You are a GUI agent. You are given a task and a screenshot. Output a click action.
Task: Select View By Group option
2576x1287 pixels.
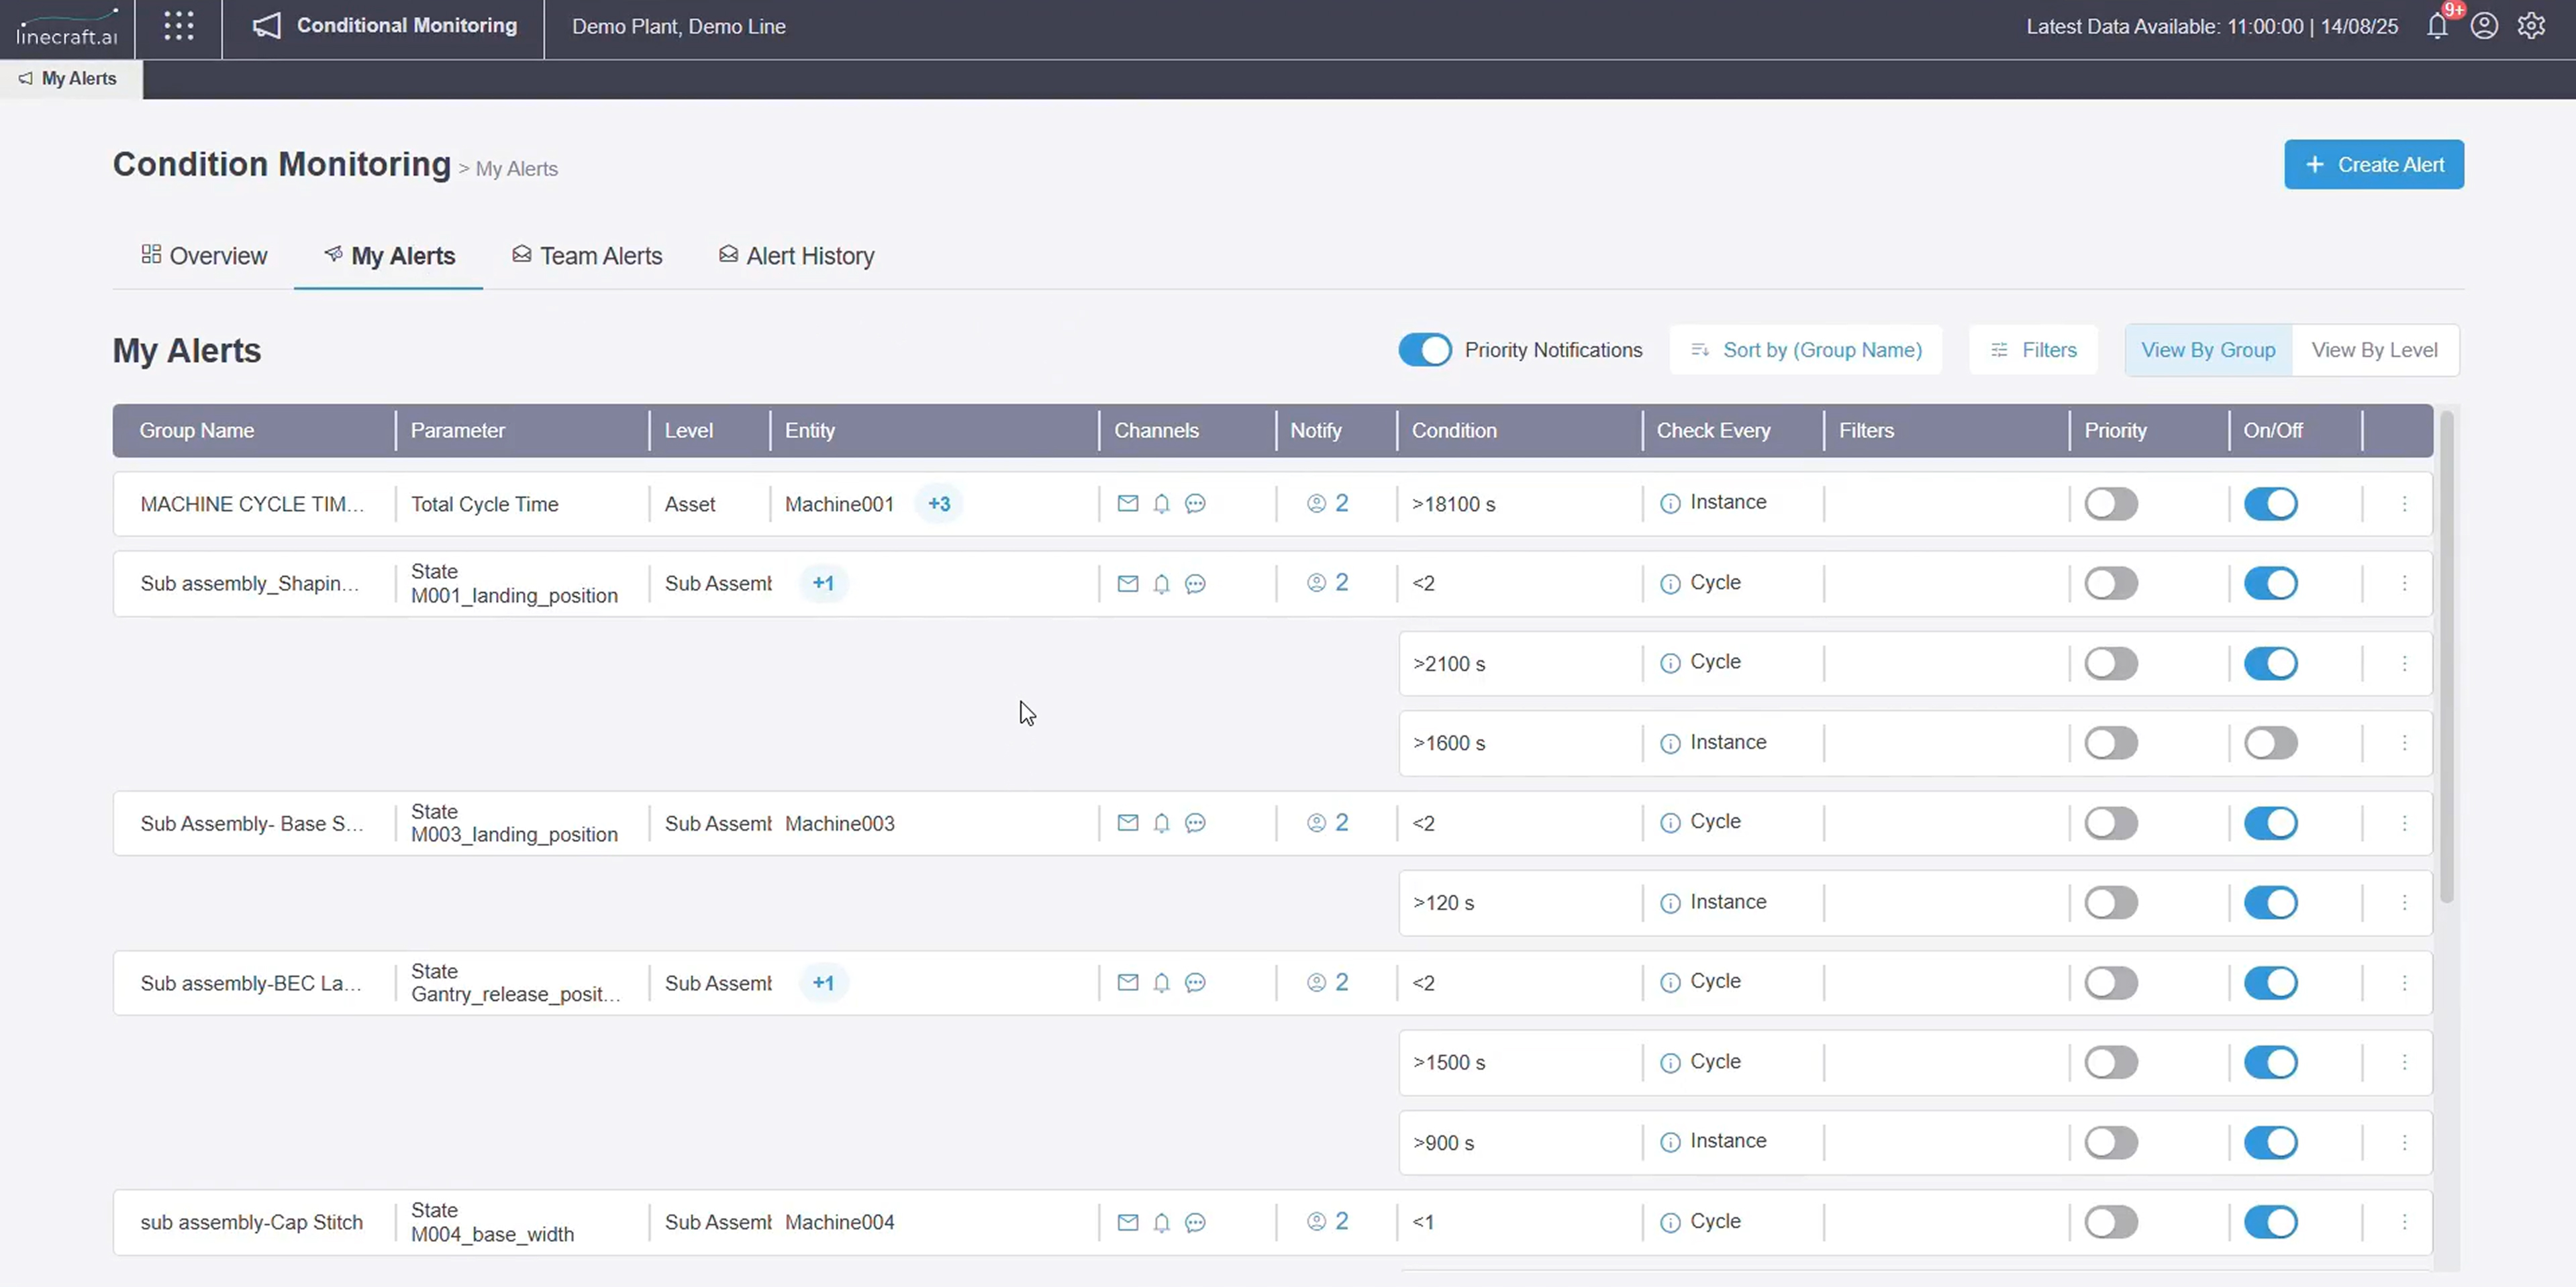point(2208,350)
